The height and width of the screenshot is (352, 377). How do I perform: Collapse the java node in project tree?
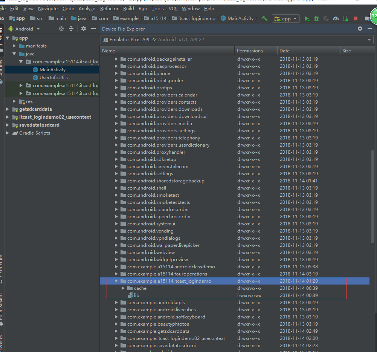14,54
